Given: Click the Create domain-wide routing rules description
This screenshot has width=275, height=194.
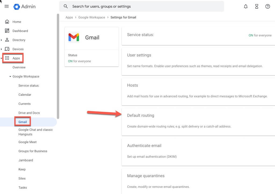Looking at the screenshot, I should 179,126.
